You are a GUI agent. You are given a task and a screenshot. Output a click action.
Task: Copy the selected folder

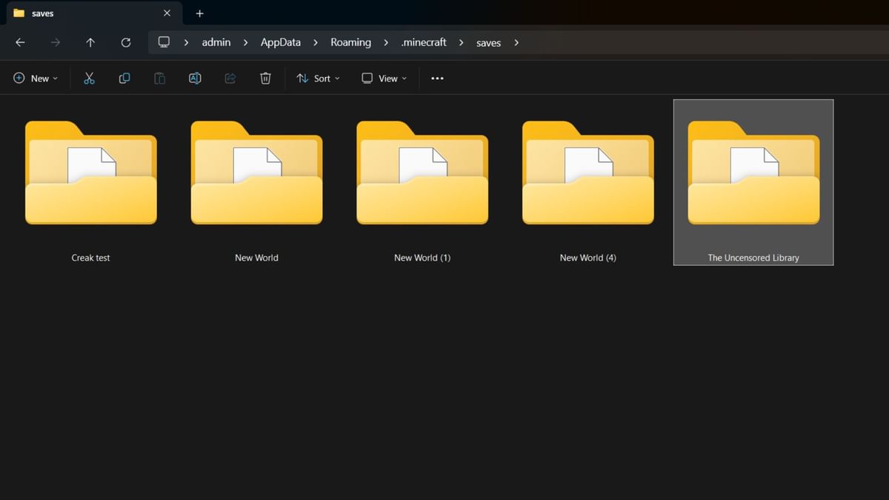(124, 78)
